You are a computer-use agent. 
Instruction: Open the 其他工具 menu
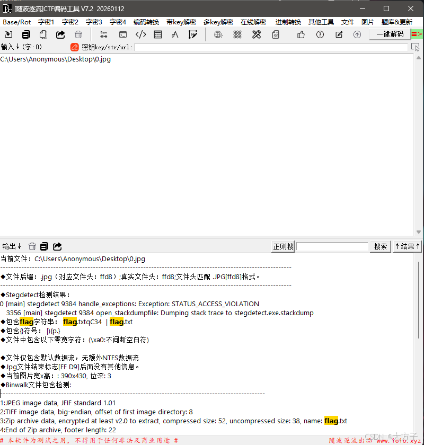[x=321, y=22]
